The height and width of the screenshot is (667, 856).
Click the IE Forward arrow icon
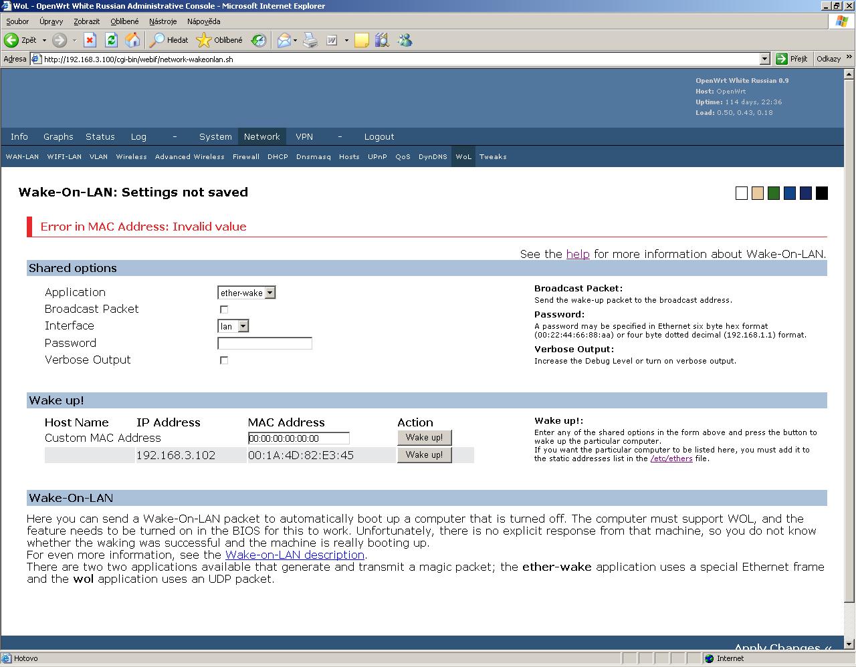60,40
